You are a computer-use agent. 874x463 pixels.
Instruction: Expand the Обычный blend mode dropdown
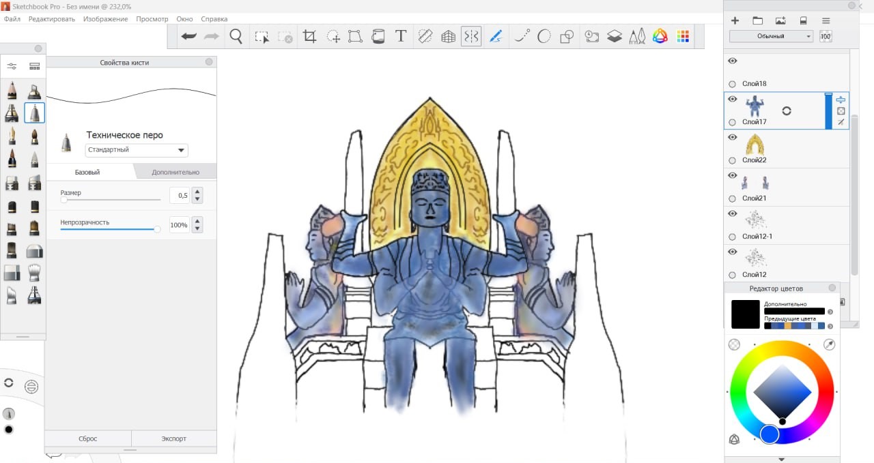771,36
